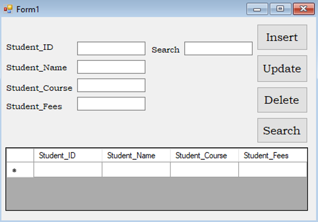This screenshot has width=318, height=222.
Task: Select all rows via grid top-left corner cell
Action: point(20,155)
